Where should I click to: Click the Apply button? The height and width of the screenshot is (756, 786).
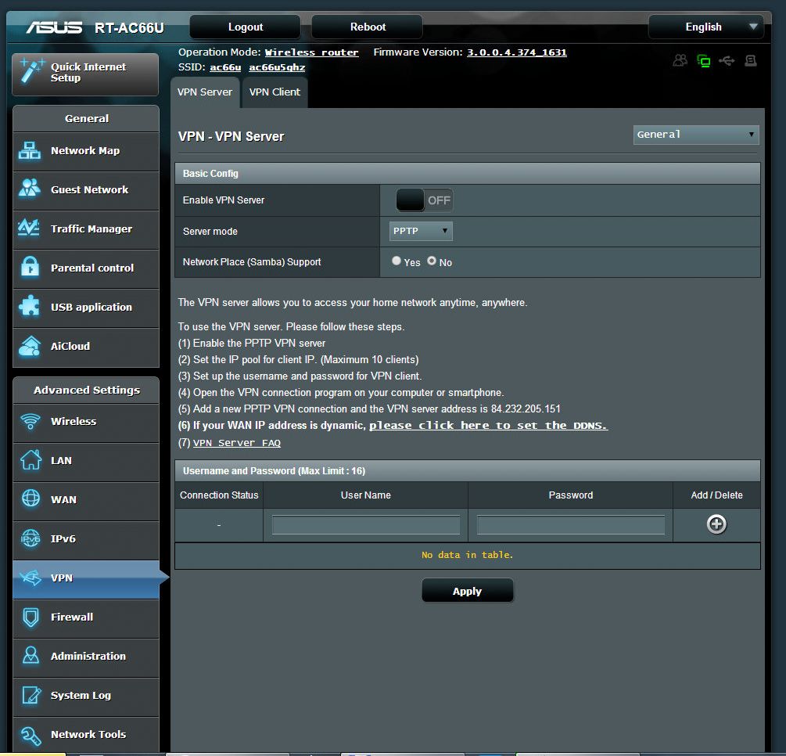pyautogui.click(x=467, y=591)
